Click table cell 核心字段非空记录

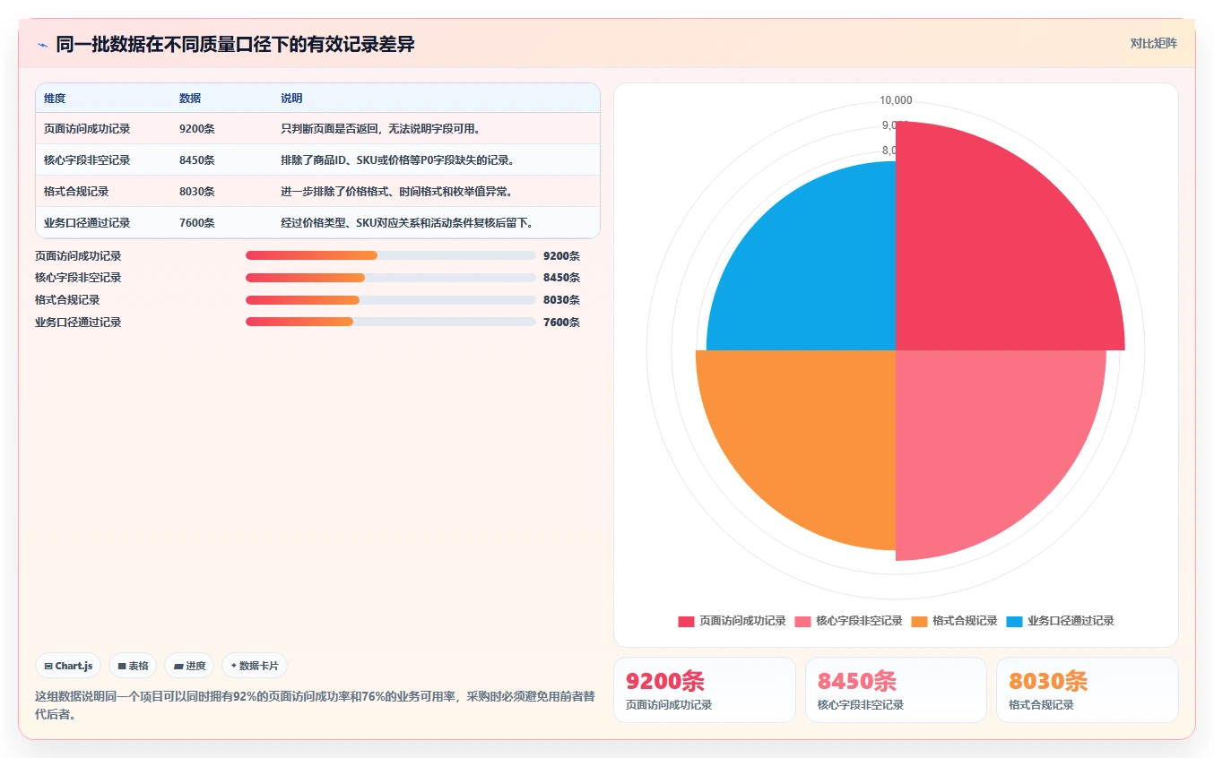87,159
